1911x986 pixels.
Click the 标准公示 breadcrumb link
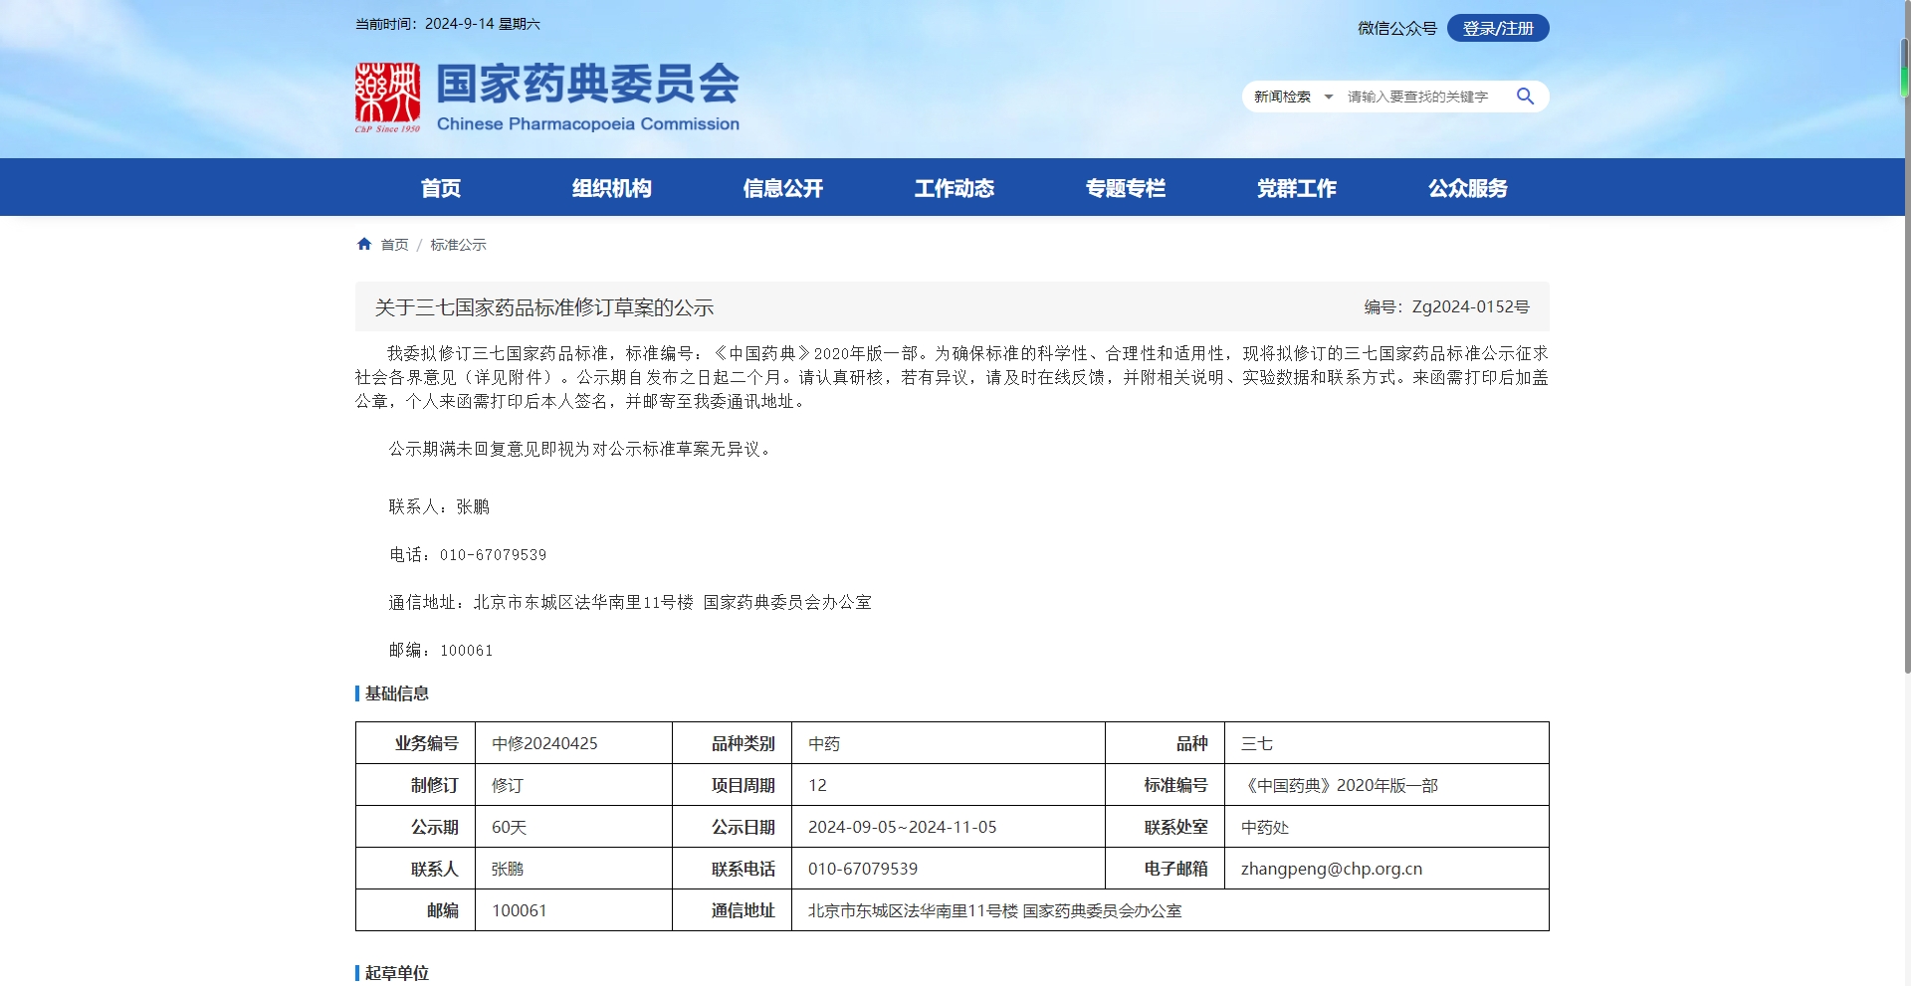click(458, 245)
